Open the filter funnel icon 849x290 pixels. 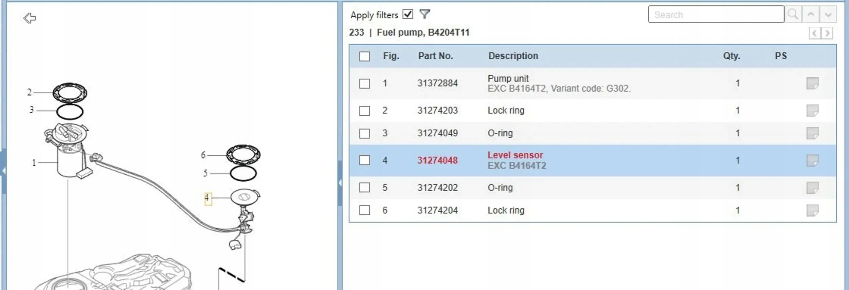coord(424,14)
